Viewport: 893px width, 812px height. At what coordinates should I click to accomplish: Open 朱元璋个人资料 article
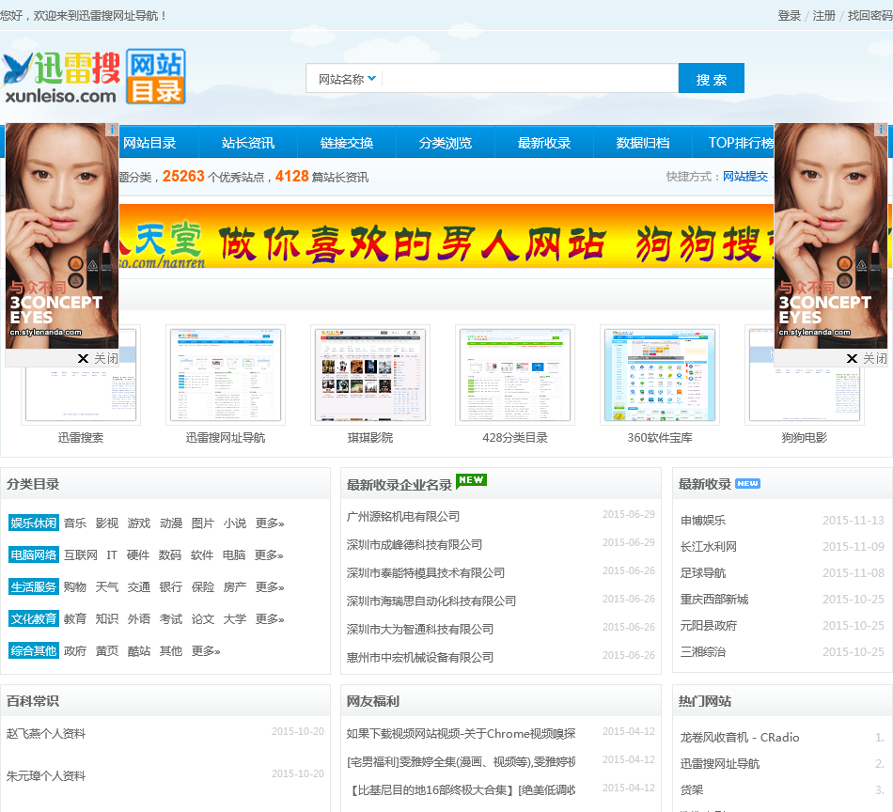[x=45, y=775]
